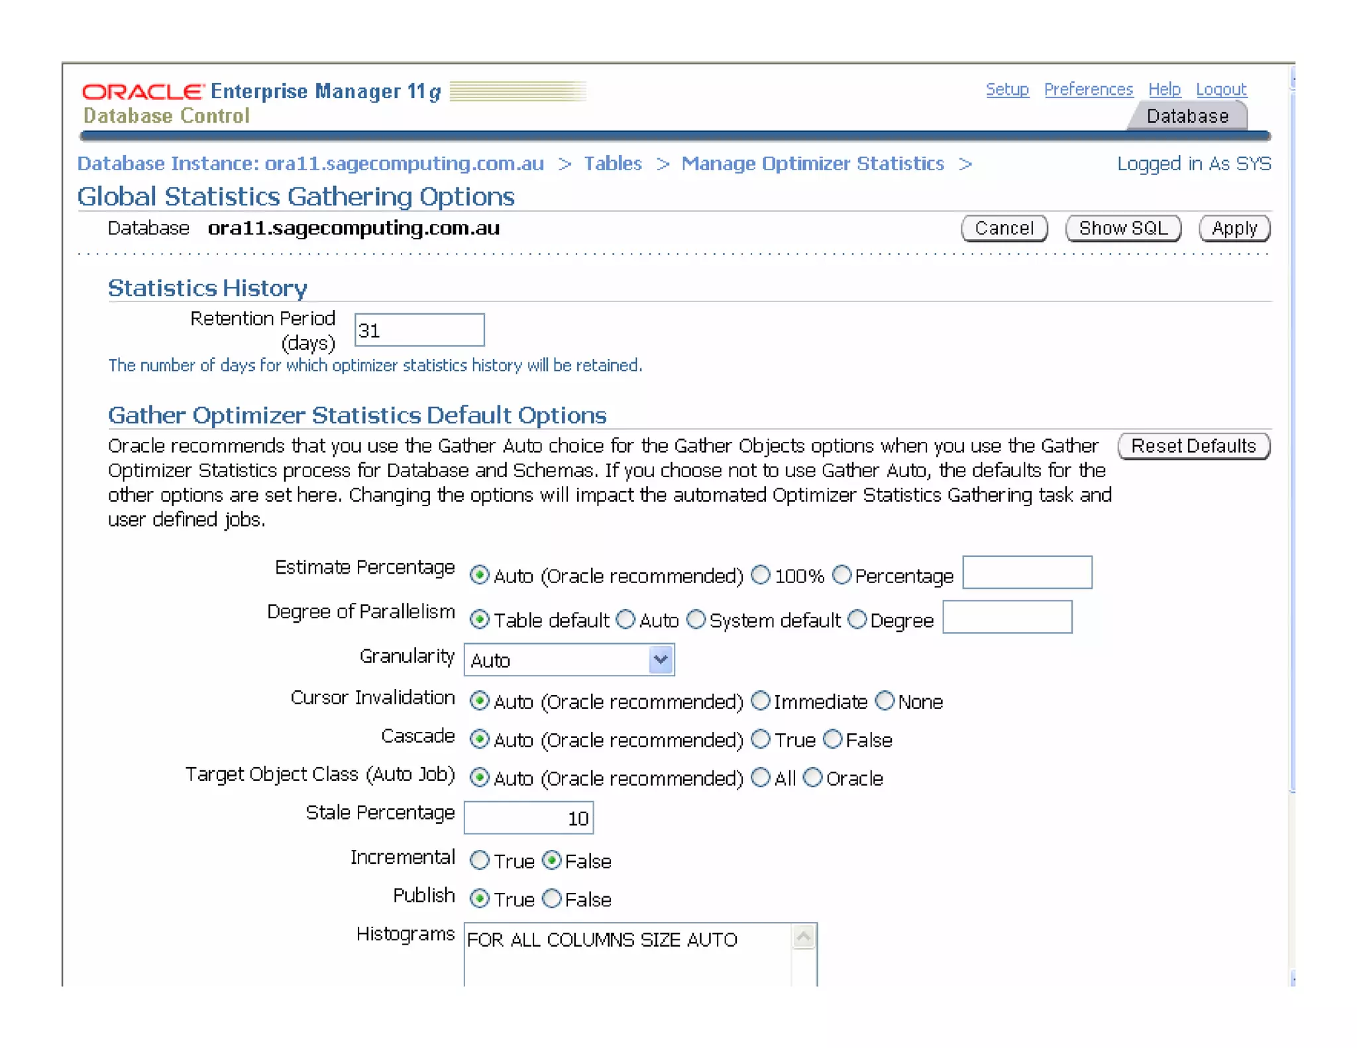
Task: Click the Stale Percentage field
Action: tap(529, 818)
